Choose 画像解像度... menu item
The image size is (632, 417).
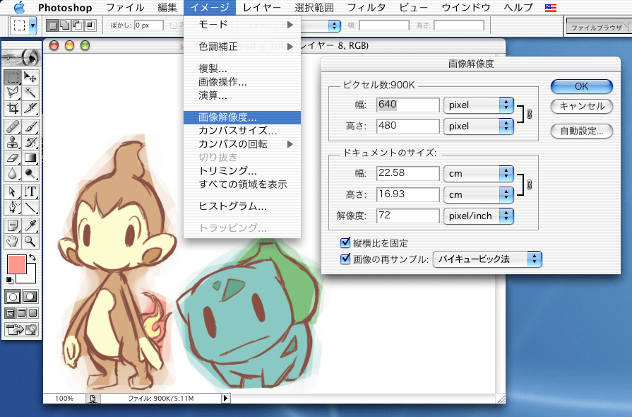pyautogui.click(x=242, y=117)
